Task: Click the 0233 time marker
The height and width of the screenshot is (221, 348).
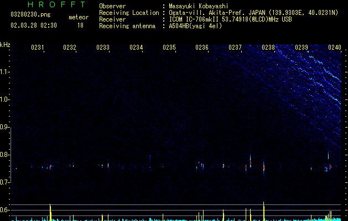Action: [103, 48]
